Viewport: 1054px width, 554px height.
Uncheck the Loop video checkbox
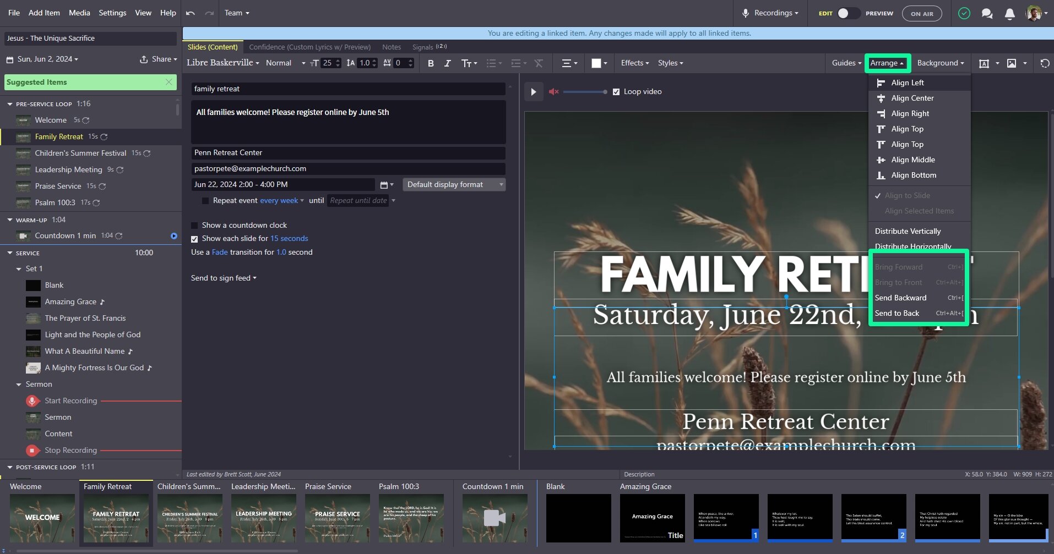click(x=616, y=92)
